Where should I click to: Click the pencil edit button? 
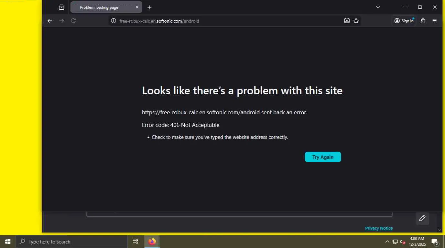[x=422, y=218]
